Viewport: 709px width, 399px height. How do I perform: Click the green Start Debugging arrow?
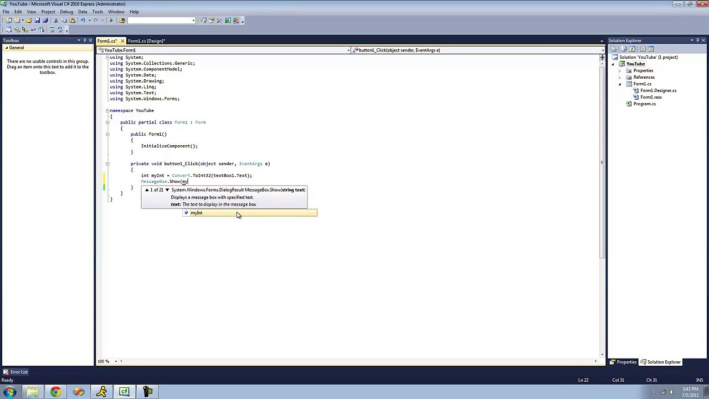click(x=111, y=21)
